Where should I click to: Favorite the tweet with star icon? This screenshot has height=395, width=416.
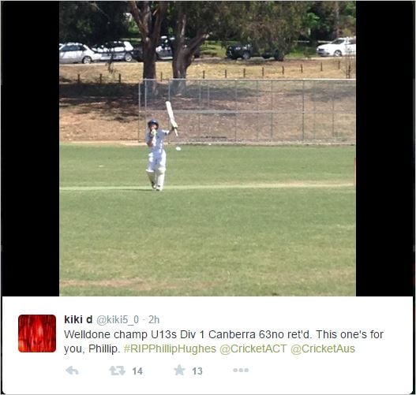(x=180, y=370)
